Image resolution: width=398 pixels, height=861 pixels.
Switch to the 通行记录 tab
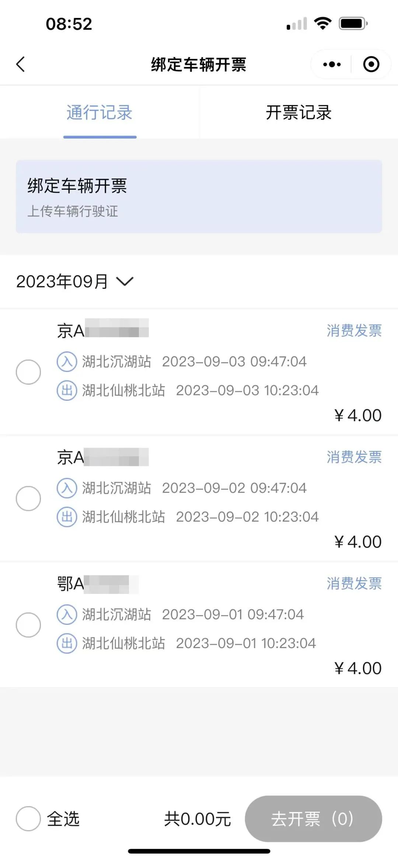point(99,112)
